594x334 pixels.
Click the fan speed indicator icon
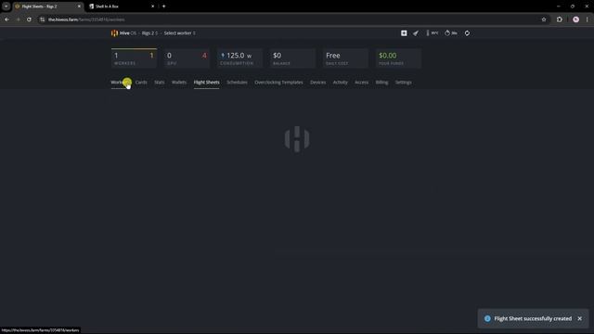[x=451, y=33]
